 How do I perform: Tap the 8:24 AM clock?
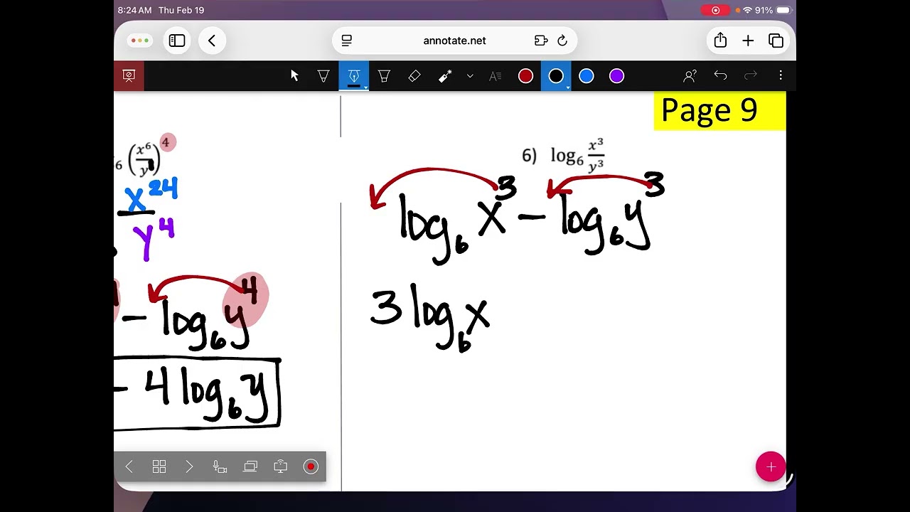pos(135,10)
